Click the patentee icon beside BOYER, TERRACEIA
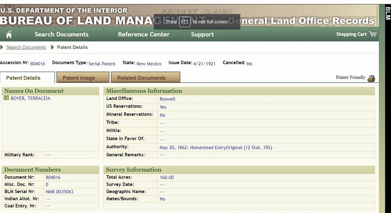The width and height of the screenshot is (391, 213). click(x=6, y=98)
